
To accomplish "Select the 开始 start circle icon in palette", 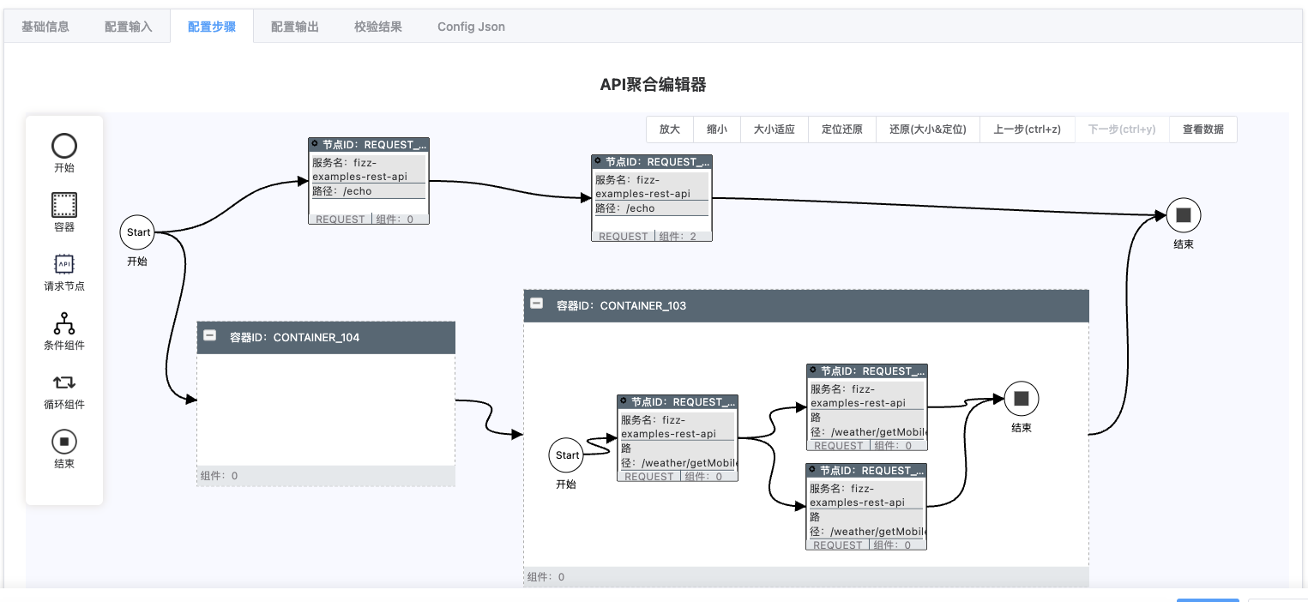I will [64, 146].
